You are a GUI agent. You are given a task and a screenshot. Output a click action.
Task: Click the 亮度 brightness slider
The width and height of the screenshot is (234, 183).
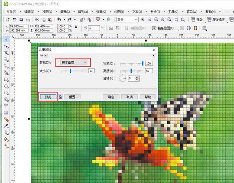click(132, 71)
